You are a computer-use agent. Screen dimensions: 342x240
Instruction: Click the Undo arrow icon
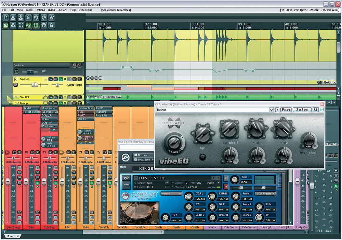coord(36,17)
